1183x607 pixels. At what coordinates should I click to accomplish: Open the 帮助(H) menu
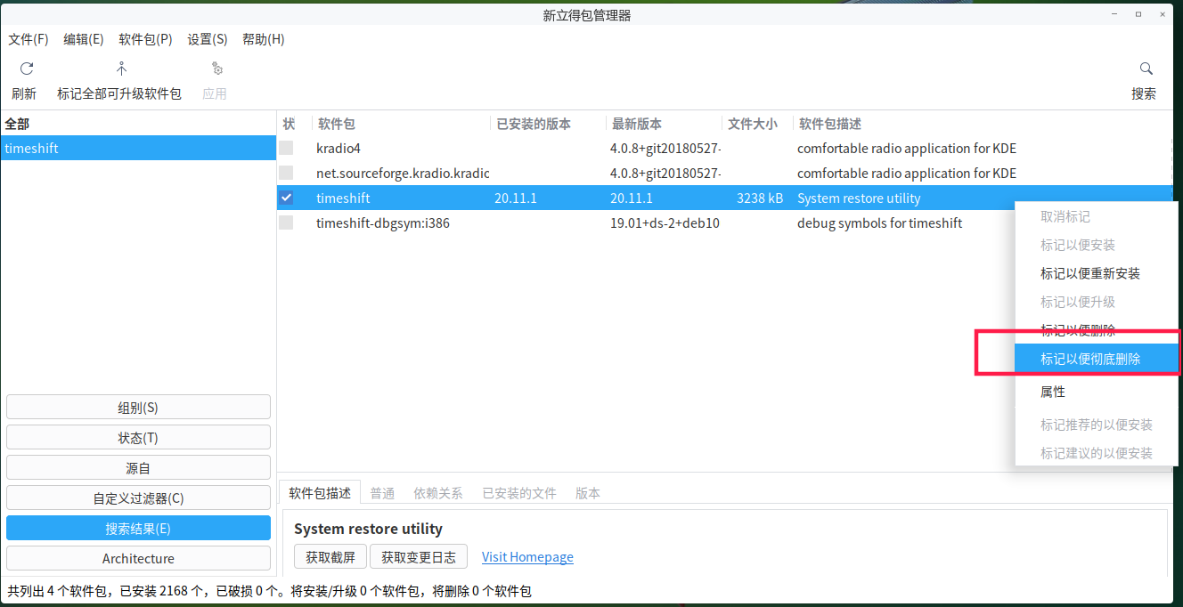264,39
